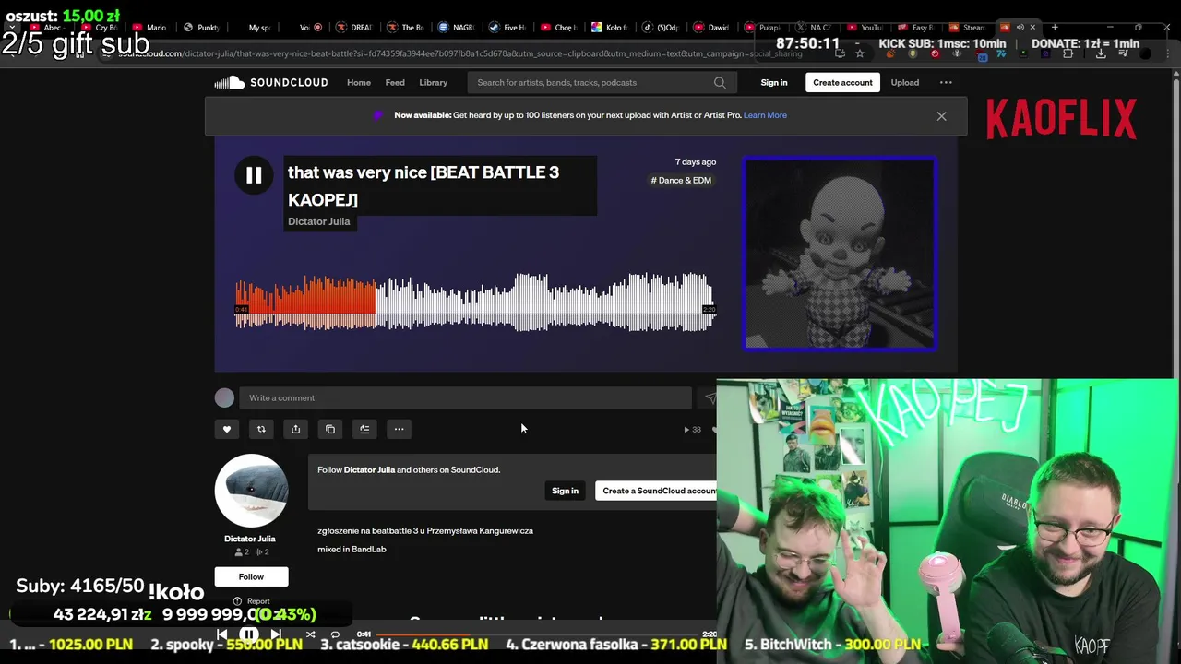Image resolution: width=1181 pixels, height=664 pixels.
Task: Open the Dictator Julia artist link under the title
Action: [318, 221]
